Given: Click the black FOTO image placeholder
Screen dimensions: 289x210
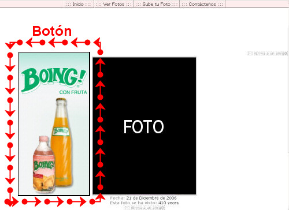Looking at the screenshot, I should click(x=144, y=126).
